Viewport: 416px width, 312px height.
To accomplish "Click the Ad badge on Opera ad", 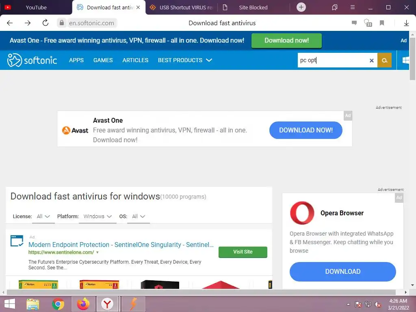I will point(399,198).
